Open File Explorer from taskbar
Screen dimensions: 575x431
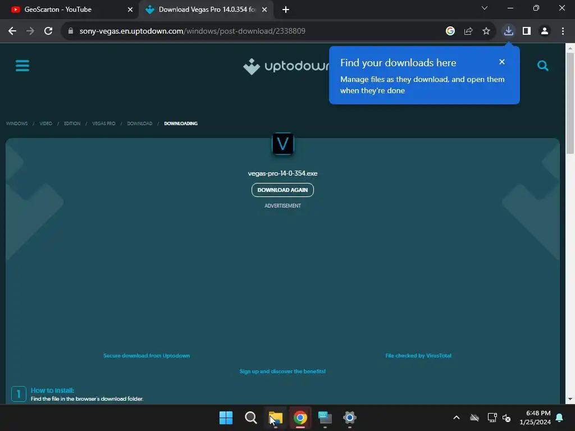(x=275, y=418)
